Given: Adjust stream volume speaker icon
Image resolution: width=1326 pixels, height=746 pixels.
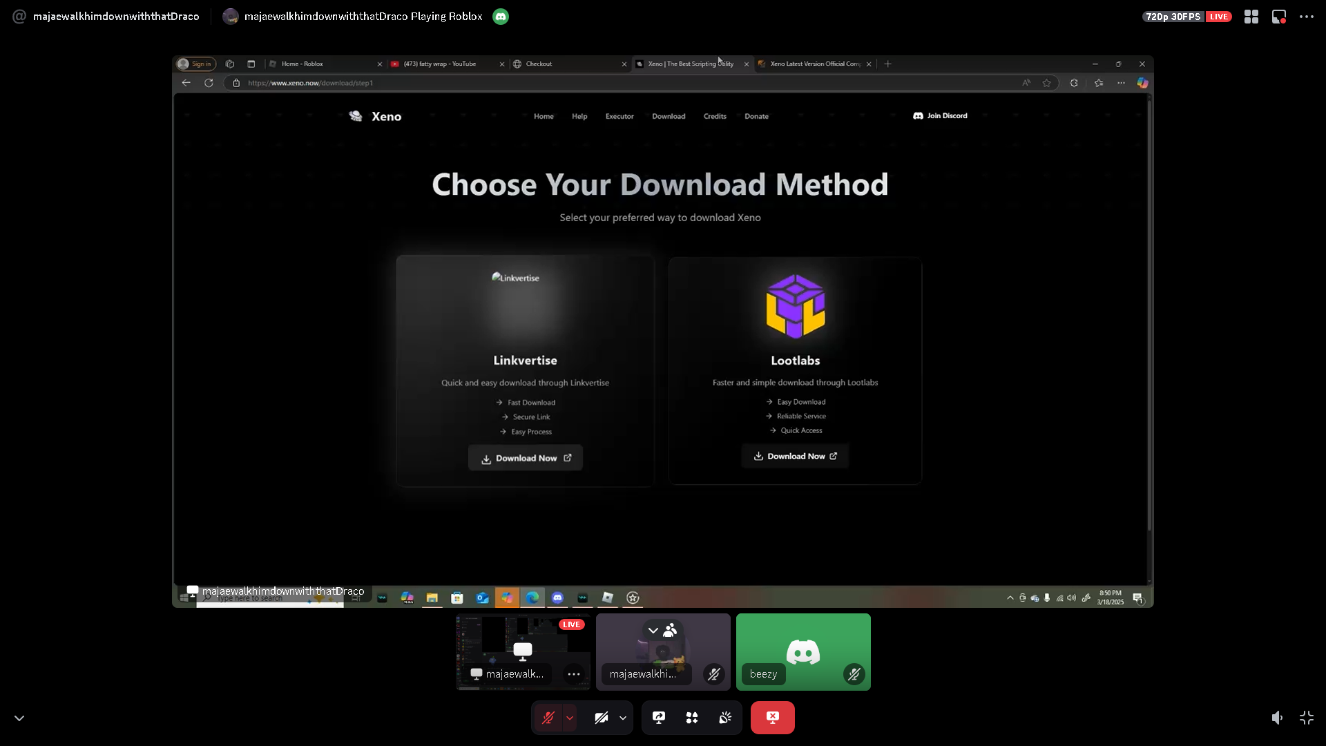Looking at the screenshot, I should click(x=1278, y=718).
